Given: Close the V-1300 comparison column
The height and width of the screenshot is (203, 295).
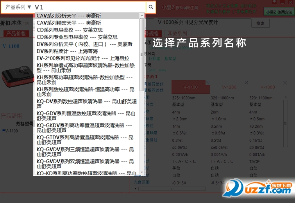Looking at the screenshot, I should pyautogui.click(x=285, y=82).
